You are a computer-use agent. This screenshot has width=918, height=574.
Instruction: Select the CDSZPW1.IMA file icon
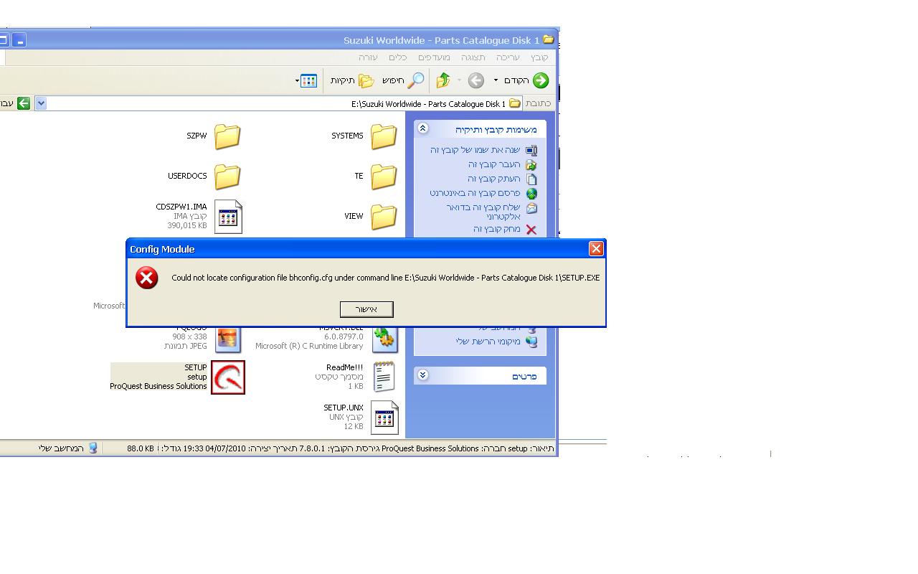click(228, 217)
